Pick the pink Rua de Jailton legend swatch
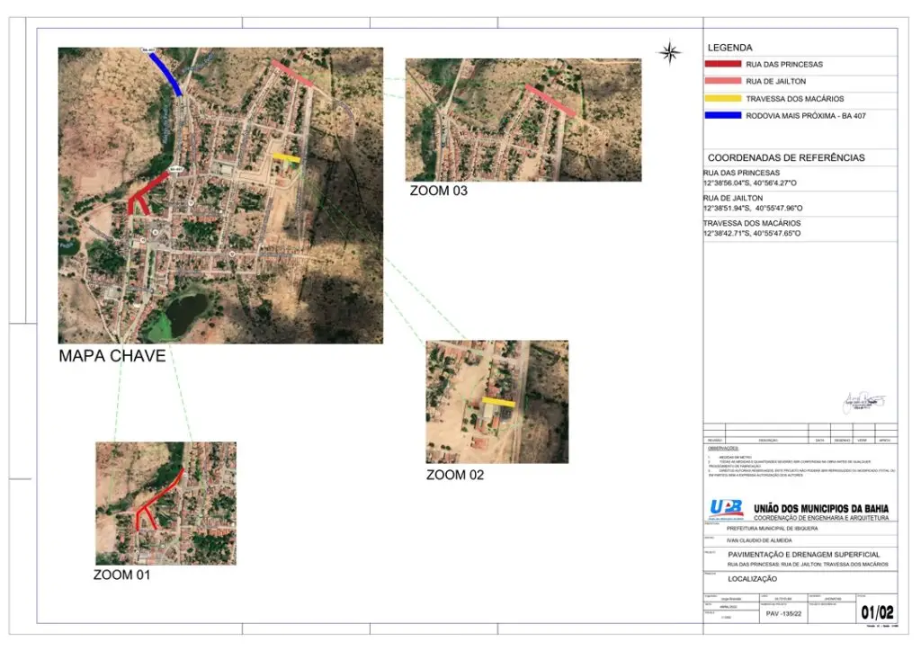This screenshot has height=651, width=921. click(723, 82)
